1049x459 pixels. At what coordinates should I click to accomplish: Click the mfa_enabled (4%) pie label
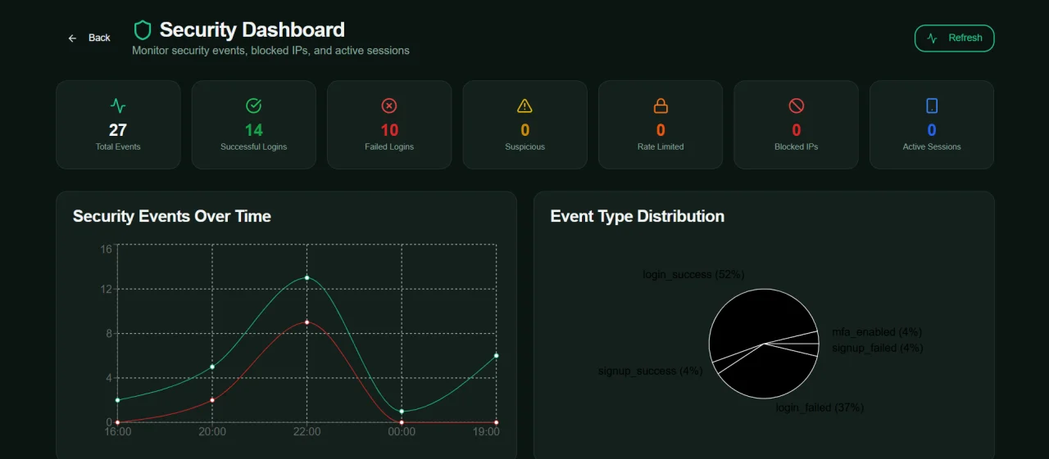click(877, 332)
